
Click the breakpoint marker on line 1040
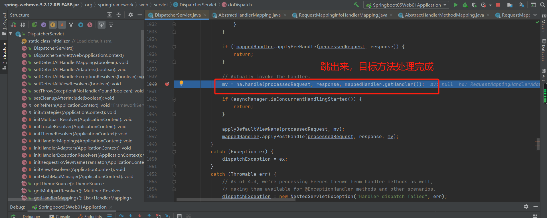click(x=167, y=84)
